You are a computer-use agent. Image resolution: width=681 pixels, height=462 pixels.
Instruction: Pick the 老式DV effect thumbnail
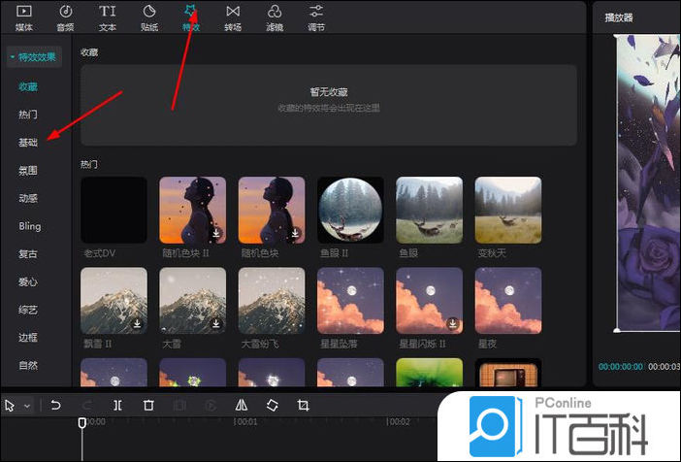click(x=113, y=210)
